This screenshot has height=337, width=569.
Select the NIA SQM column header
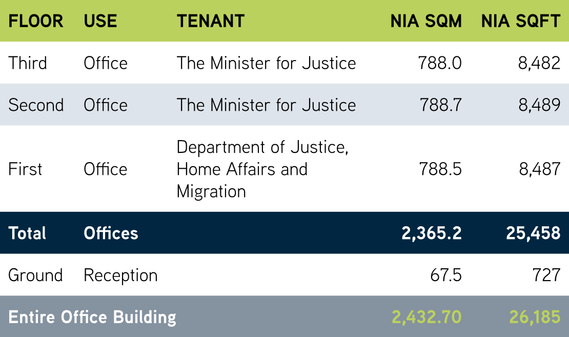[426, 21]
